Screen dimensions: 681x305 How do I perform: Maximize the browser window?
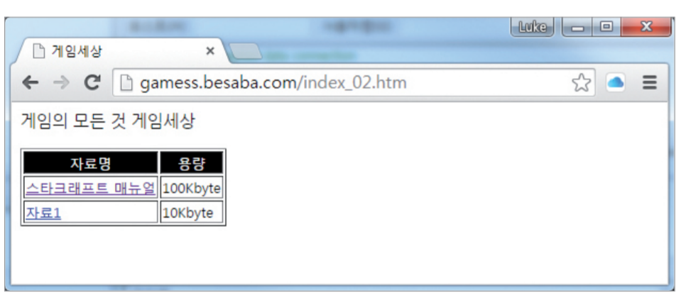coord(606,27)
